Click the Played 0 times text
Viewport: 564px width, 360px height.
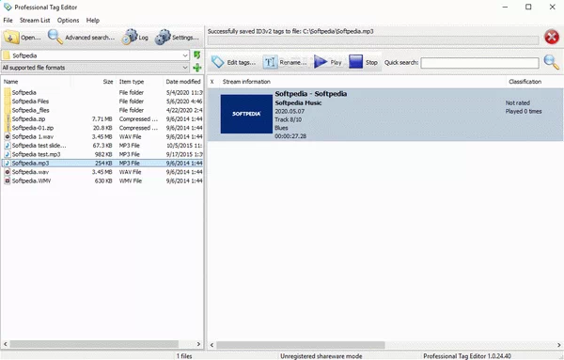(524, 111)
